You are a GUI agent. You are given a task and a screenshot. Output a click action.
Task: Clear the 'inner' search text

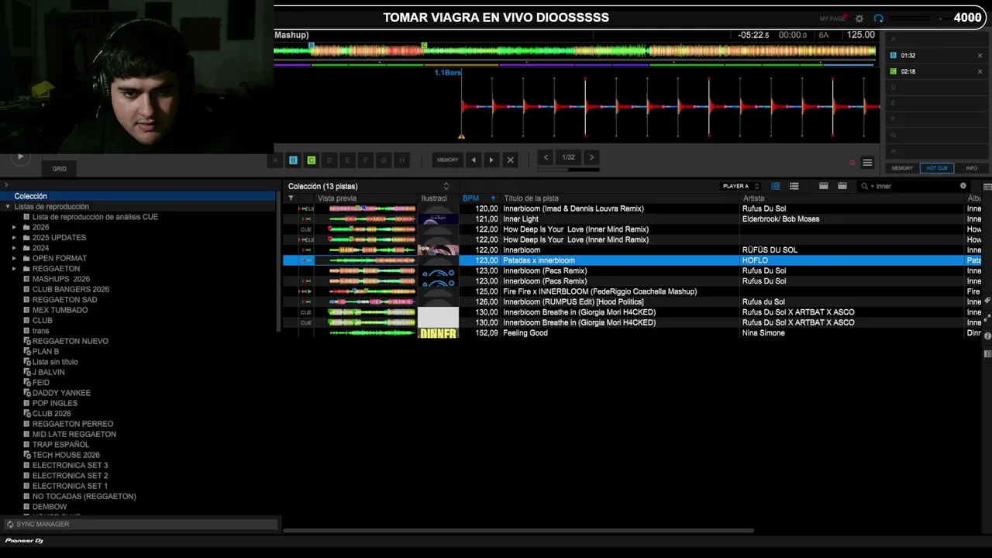point(963,186)
